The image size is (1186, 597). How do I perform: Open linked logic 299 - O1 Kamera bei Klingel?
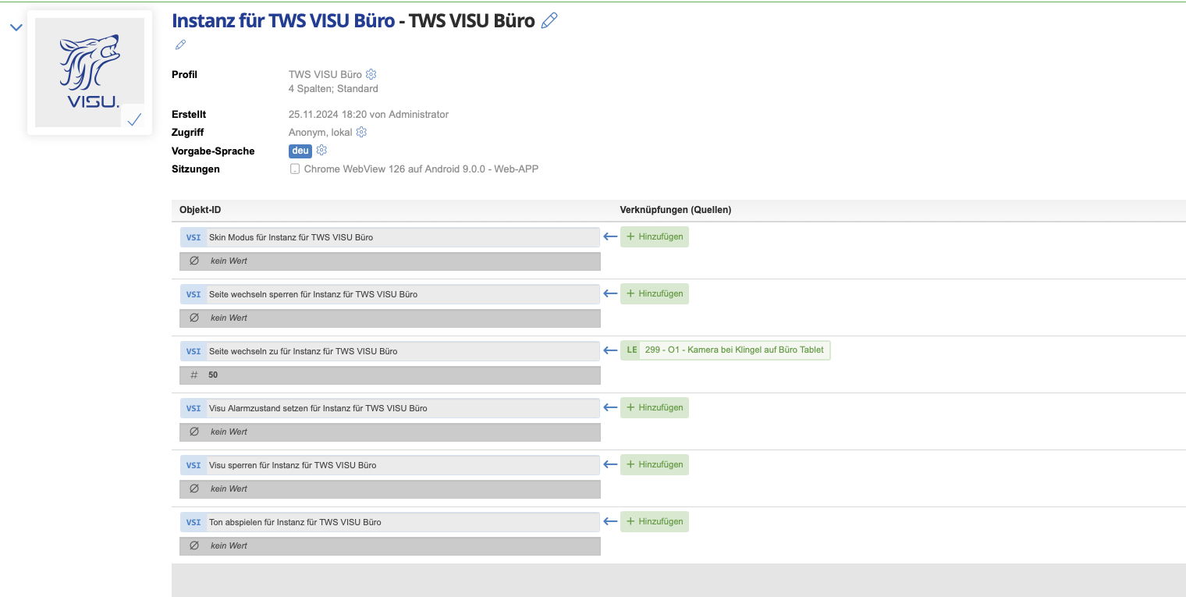tap(733, 350)
